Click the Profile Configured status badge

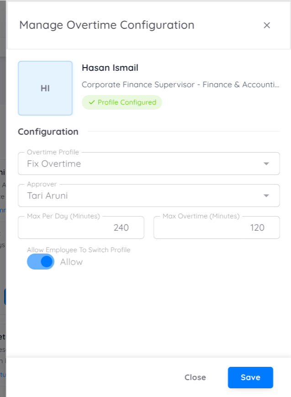pos(122,102)
